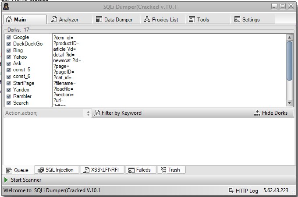Click the Queue list icon

pyautogui.click(x=9, y=170)
